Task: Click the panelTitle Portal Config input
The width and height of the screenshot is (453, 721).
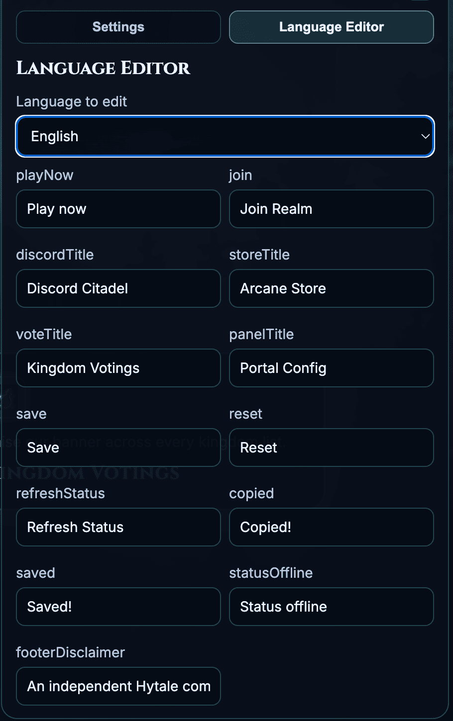Action: (x=331, y=368)
